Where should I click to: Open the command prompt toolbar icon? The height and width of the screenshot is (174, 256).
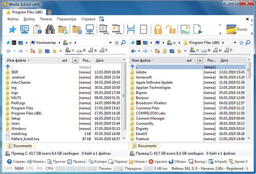[25, 29]
